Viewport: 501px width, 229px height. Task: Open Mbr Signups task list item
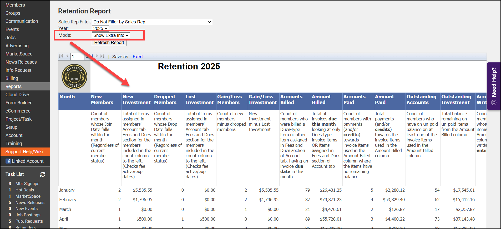pyautogui.click(x=27, y=184)
